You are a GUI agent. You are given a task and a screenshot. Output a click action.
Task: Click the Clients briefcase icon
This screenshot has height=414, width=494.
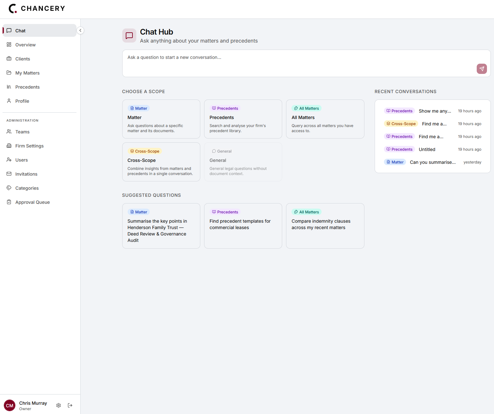9,59
